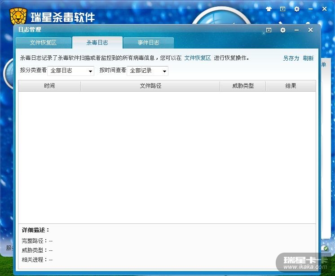The height and width of the screenshot is (276, 335).
Task: Close the 日志管理 dialog
Action: [x=310, y=30]
